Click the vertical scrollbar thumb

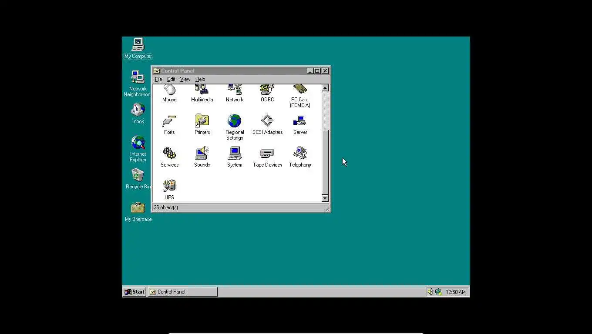pos(325,162)
